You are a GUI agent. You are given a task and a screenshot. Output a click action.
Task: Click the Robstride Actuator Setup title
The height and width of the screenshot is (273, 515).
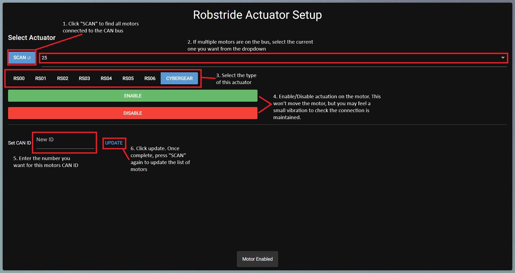[x=257, y=15]
